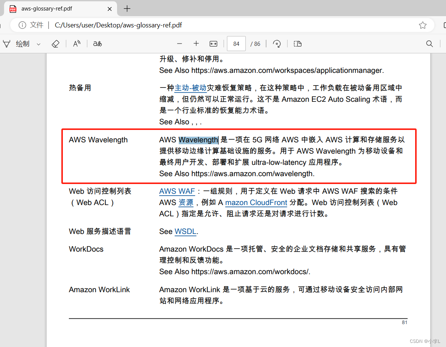Zoom in with the plus button
446x347 pixels.
coord(196,44)
